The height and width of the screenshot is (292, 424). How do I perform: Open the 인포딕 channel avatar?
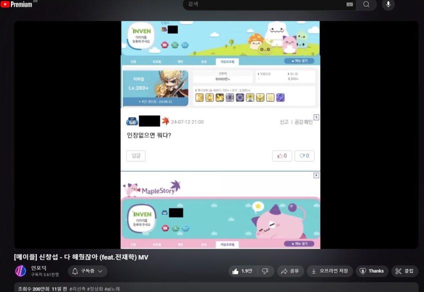20,271
